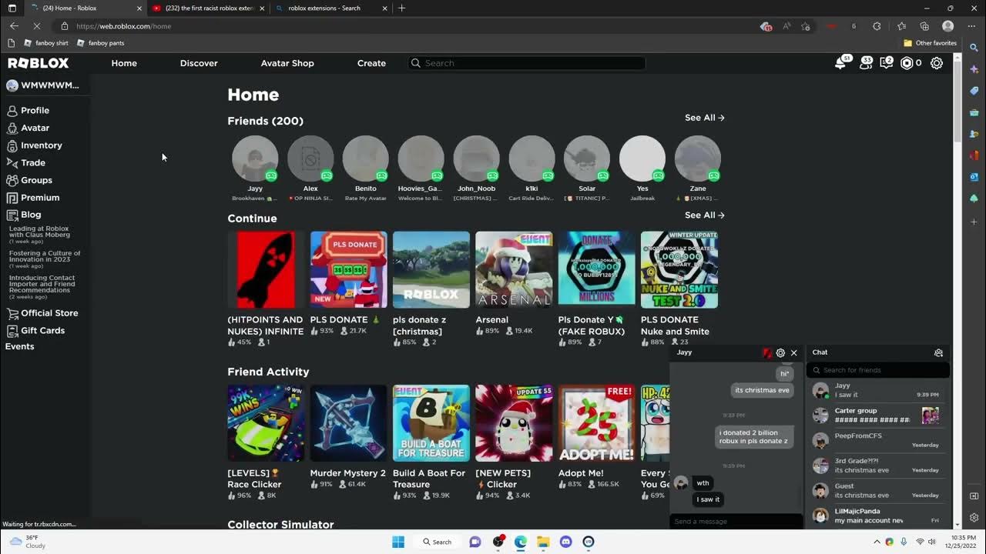Screen dimensions: 986x554
Task: Click the Roblox search field
Action: [527, 63]
